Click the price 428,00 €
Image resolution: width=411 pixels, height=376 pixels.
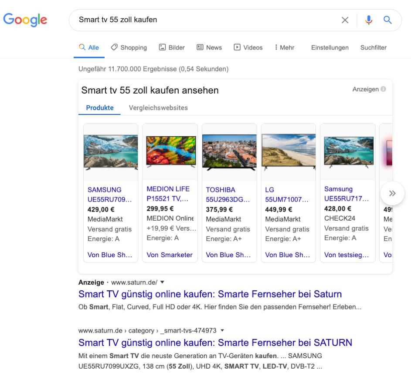pyautogui.click(x=338, y=209)
